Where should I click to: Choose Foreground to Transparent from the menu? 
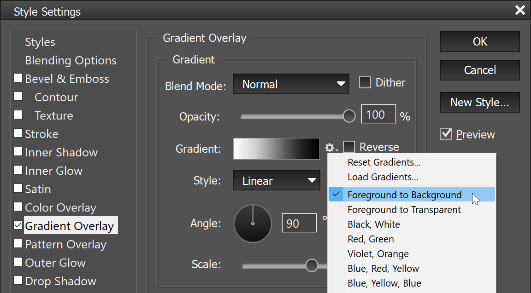(x=404, y=210)
